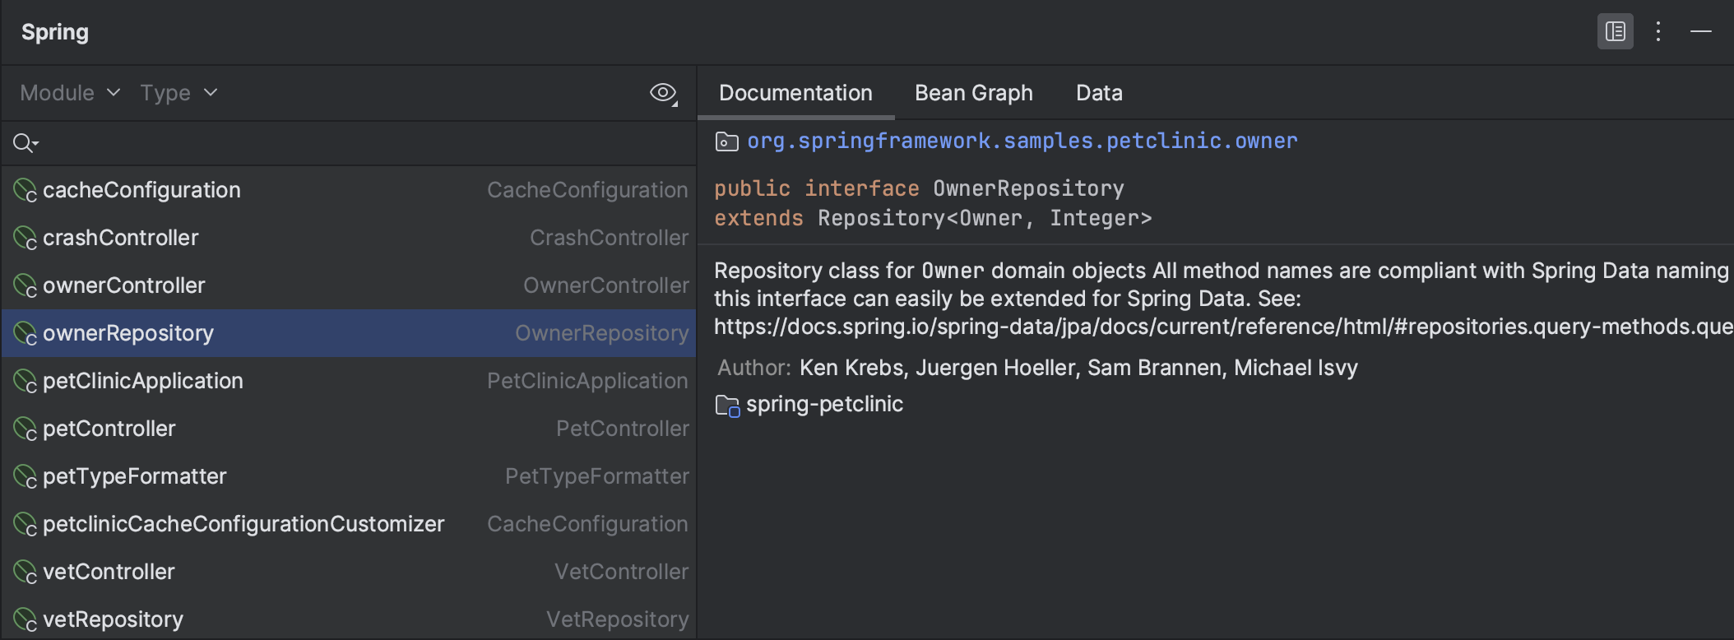Open the search history dropdown arrow

click(x=36, y=144)
